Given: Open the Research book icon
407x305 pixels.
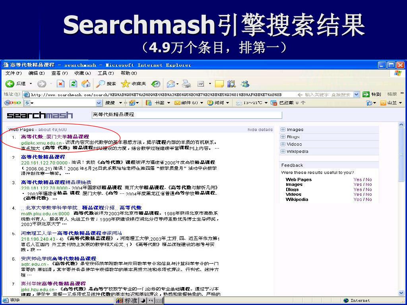Looking at the screenshot, I should pyautogui.click(x=231, y=83).
